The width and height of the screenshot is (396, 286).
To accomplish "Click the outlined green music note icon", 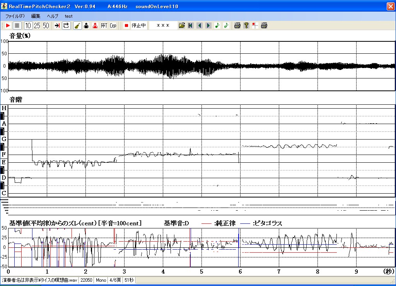I will point(226,26).
